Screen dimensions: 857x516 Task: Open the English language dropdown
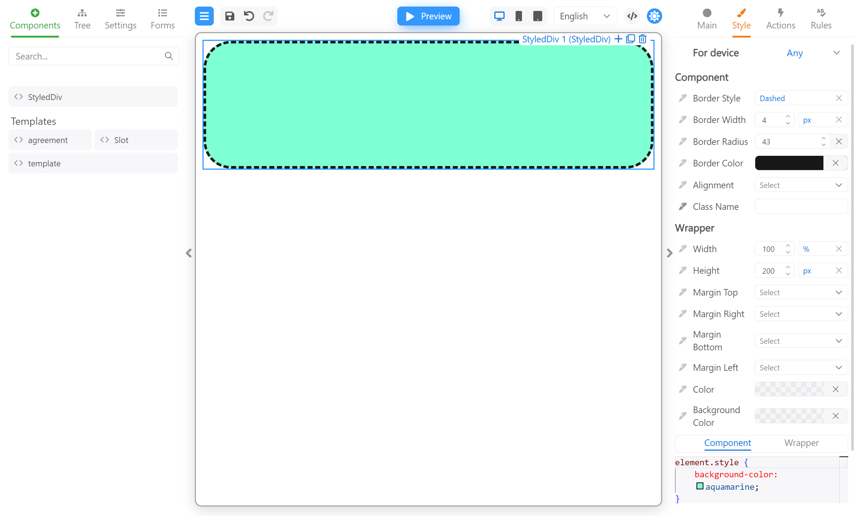pos(585,16)
